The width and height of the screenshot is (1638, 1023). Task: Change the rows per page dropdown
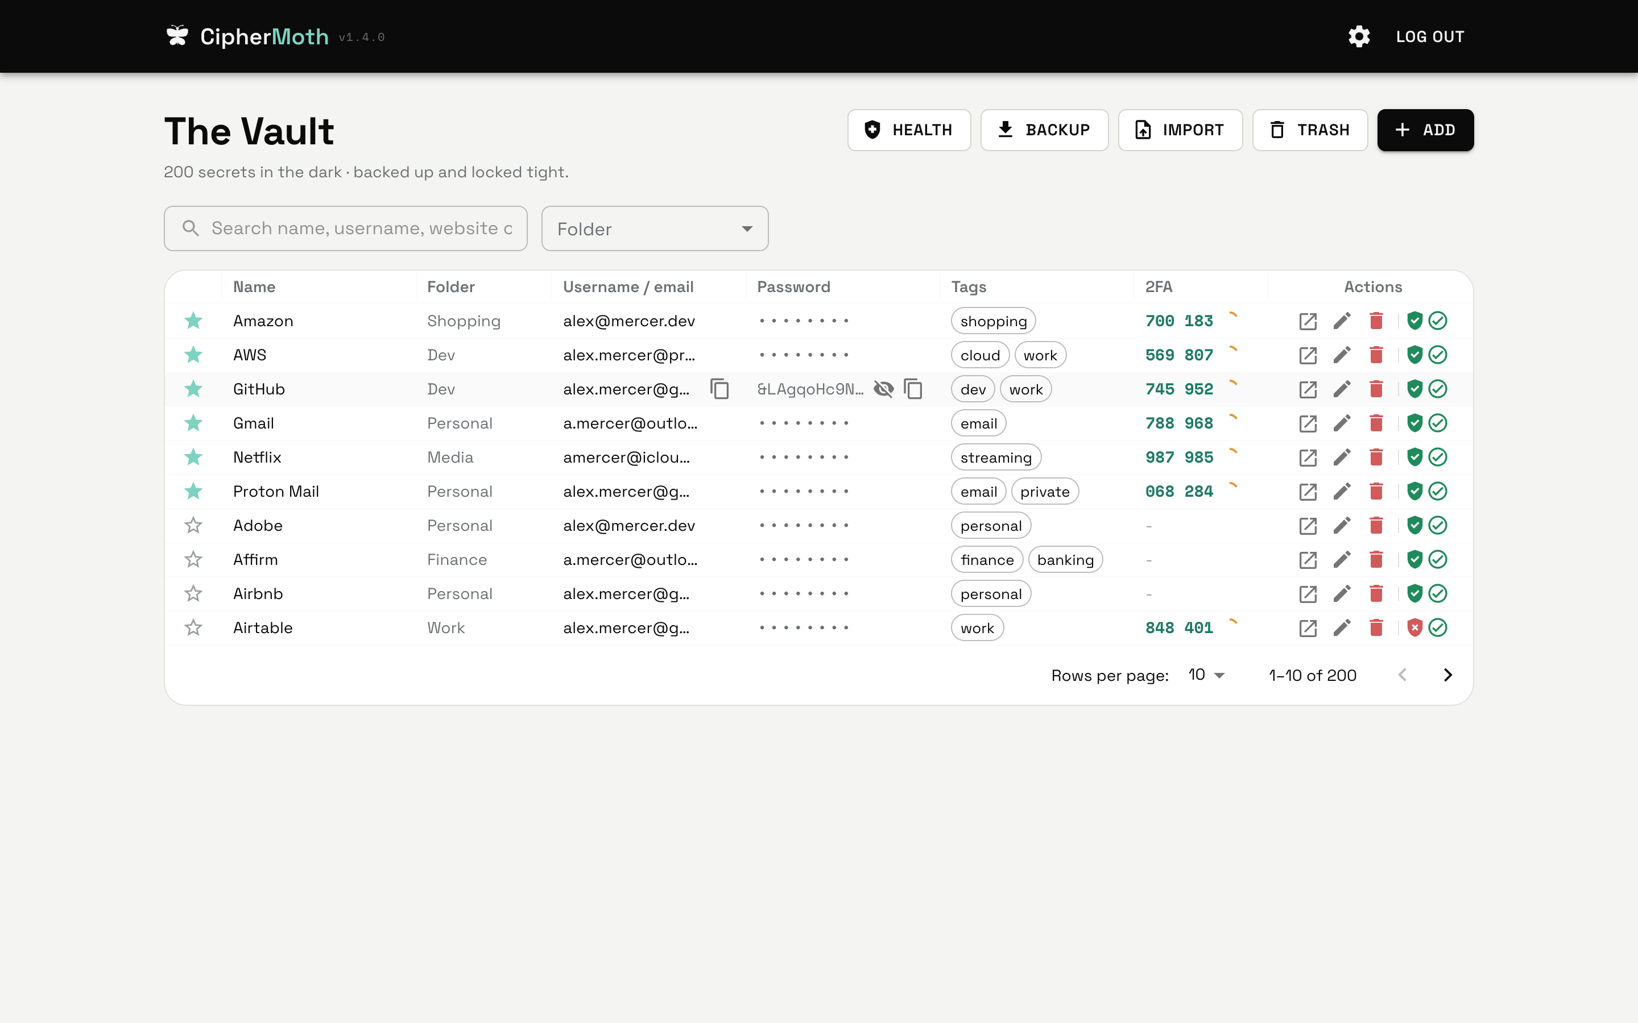tap(1206, 675)
